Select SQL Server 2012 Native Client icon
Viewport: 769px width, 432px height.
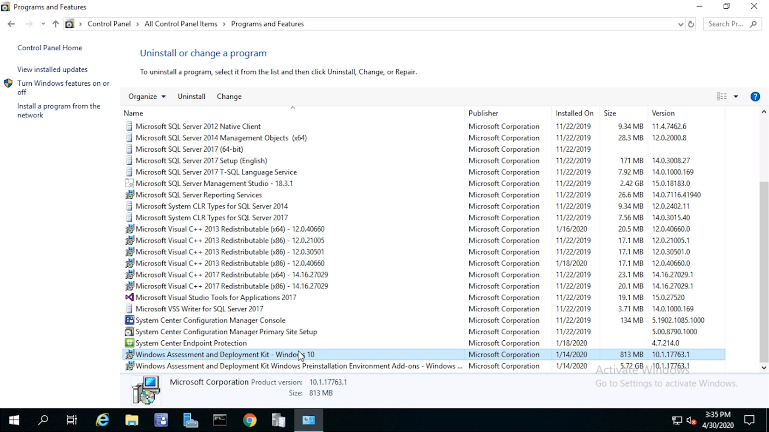(130, 126)
